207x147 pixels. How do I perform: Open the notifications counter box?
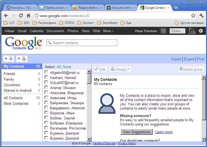(163, 31)
